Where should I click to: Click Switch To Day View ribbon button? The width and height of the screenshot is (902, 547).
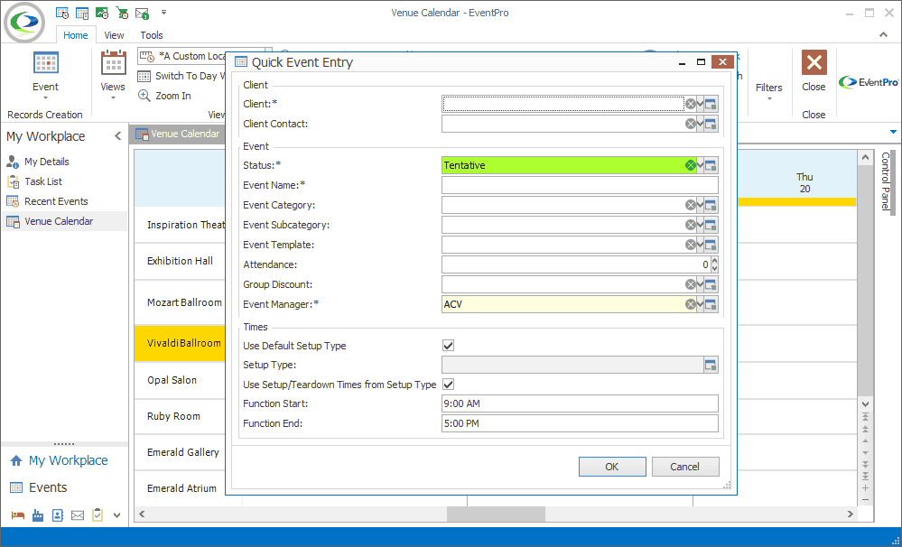pyautogui.click(x=180, y=76)
